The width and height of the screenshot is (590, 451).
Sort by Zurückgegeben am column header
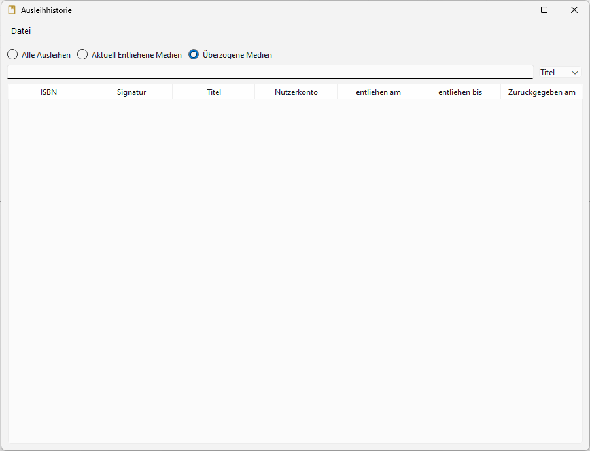(542, 92)
